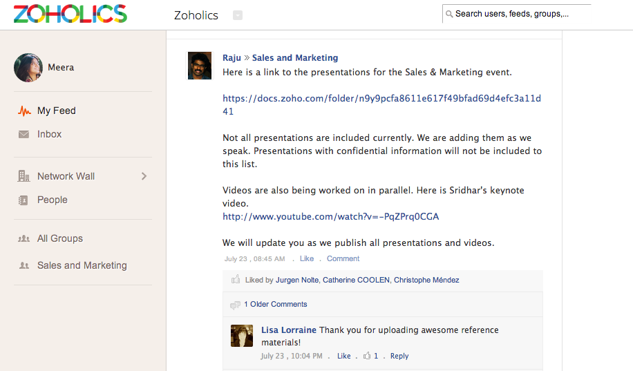Open the dropdown next to Zoholics title
The height and width of the screenshot is (371, 633).
(x=238, y=15)
